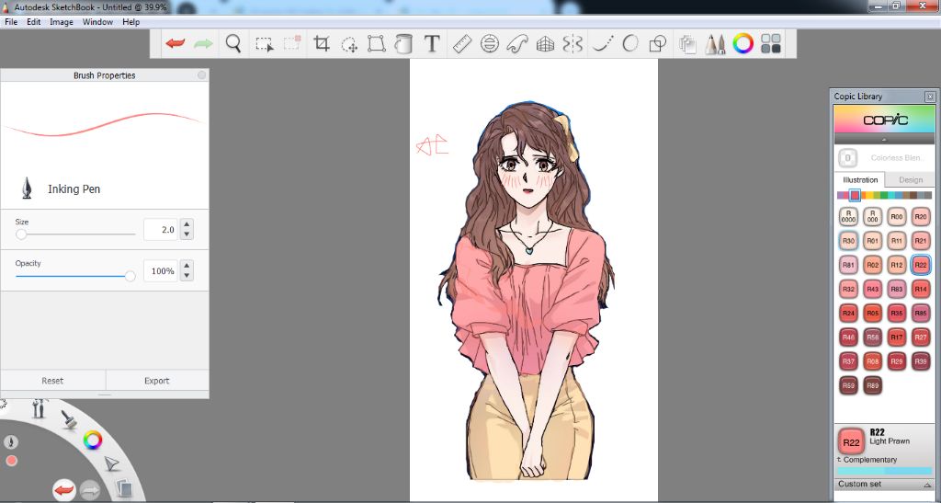941x503 pixels.
Task: Enable the Ellipse guide tool
Action: point(490,44)
